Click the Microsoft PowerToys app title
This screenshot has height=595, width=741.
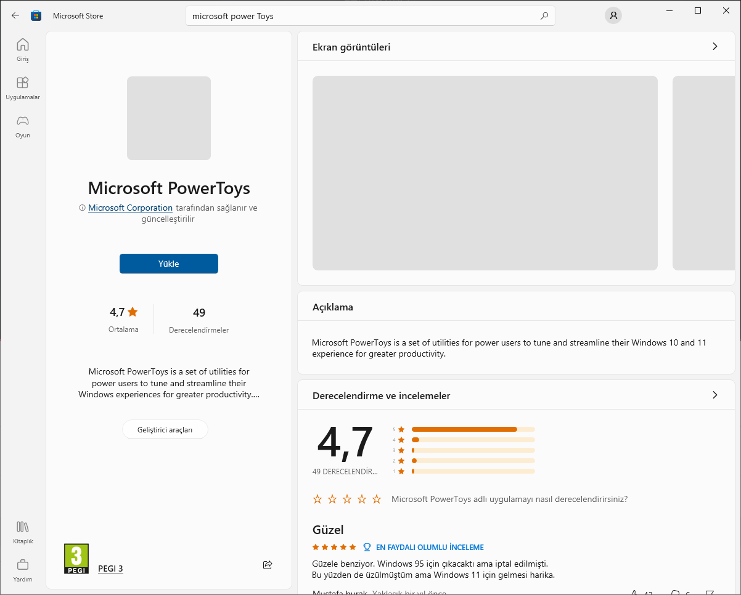click(169, 188)
